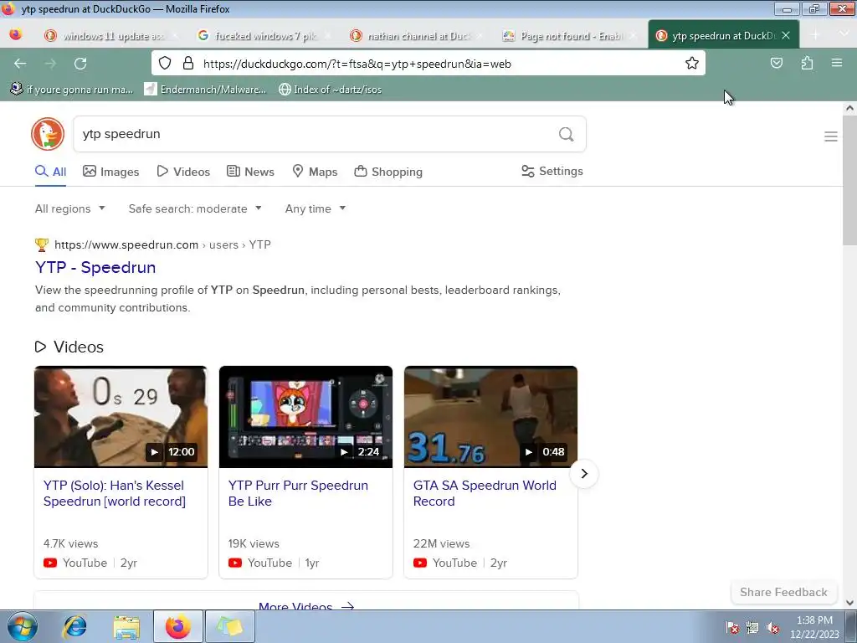Click the muted volume tray icon
Viewport: 857px width, 643px height.
[772, 628]
